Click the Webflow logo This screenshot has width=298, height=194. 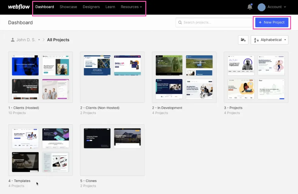[19, 7]
